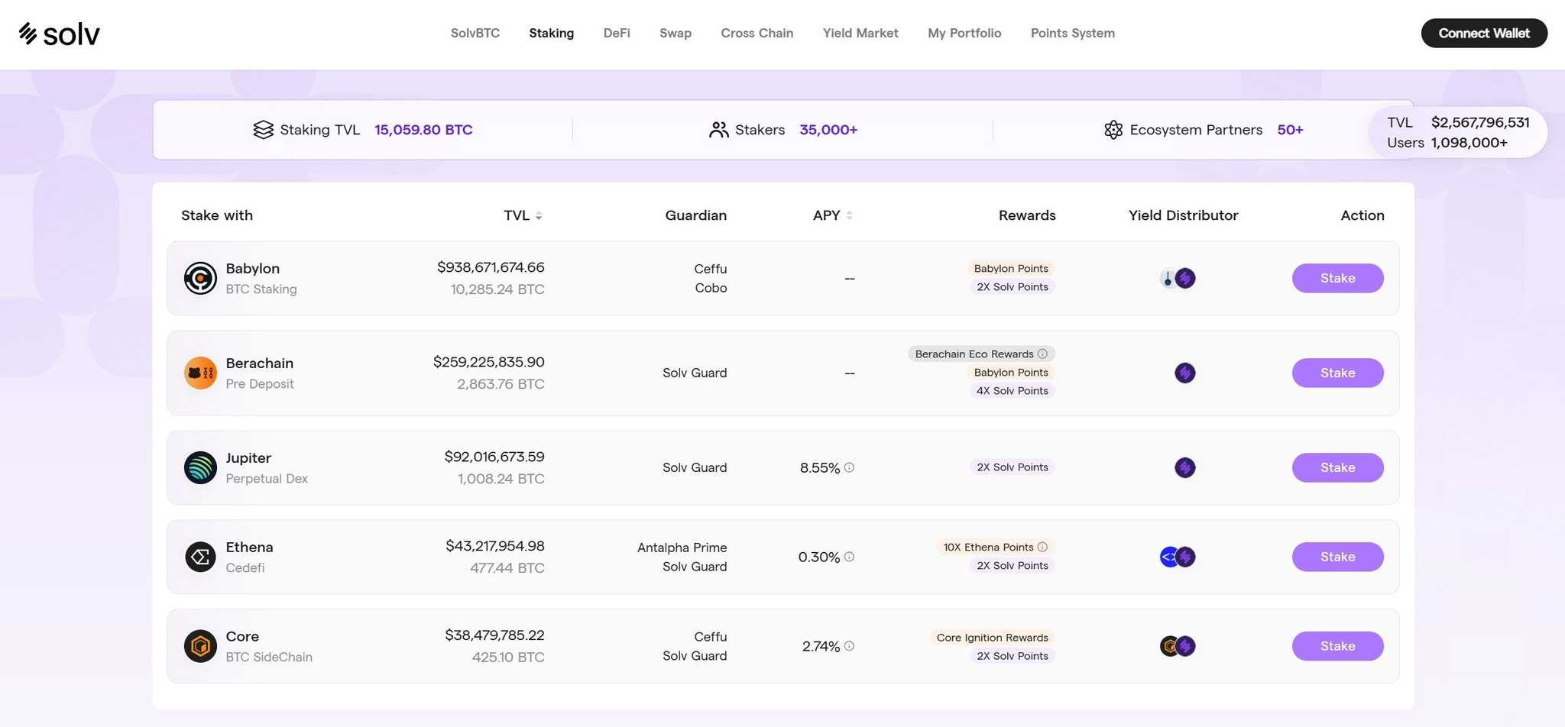Click the Babylon row yield distributor icons

click(x=1178, y=278)
